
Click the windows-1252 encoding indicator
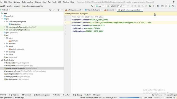(x=159, y=98)
